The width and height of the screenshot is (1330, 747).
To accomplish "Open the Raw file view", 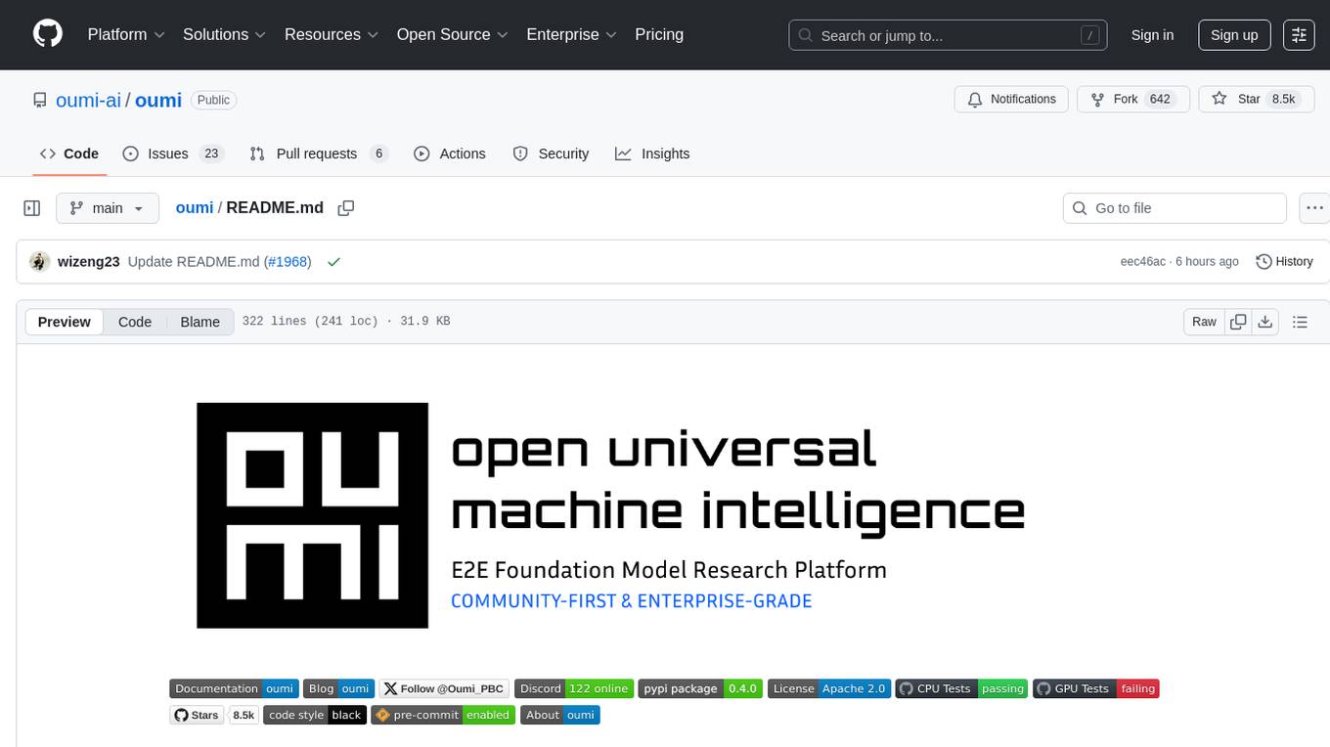I will click(x=1204, y=322).
